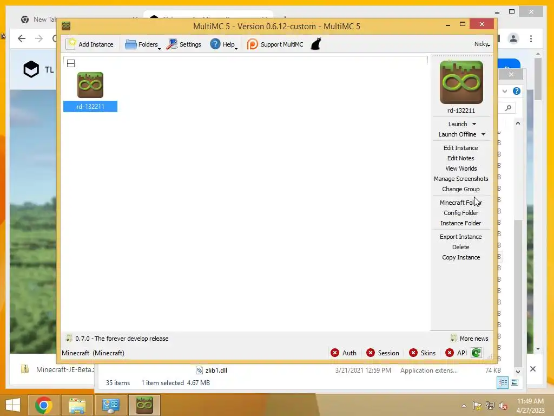This screenshot has width=554, height=416.
Task: Click the Session status indicator
Action: click(x=382, y=353)
